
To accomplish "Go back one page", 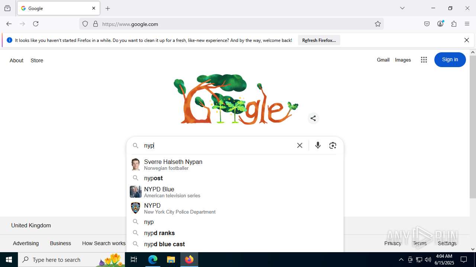I will pos(9,24).
